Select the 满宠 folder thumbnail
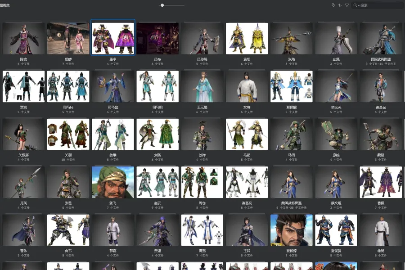 point(202,230)
